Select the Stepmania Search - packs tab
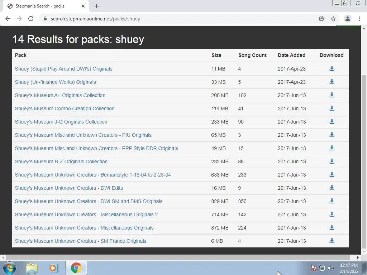367x275 pixels. [46, 6]
